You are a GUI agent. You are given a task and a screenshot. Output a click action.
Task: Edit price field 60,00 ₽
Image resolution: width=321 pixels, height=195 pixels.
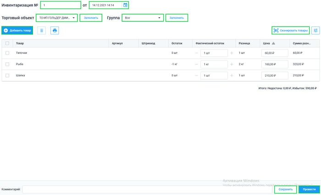(x=275, y=53)
